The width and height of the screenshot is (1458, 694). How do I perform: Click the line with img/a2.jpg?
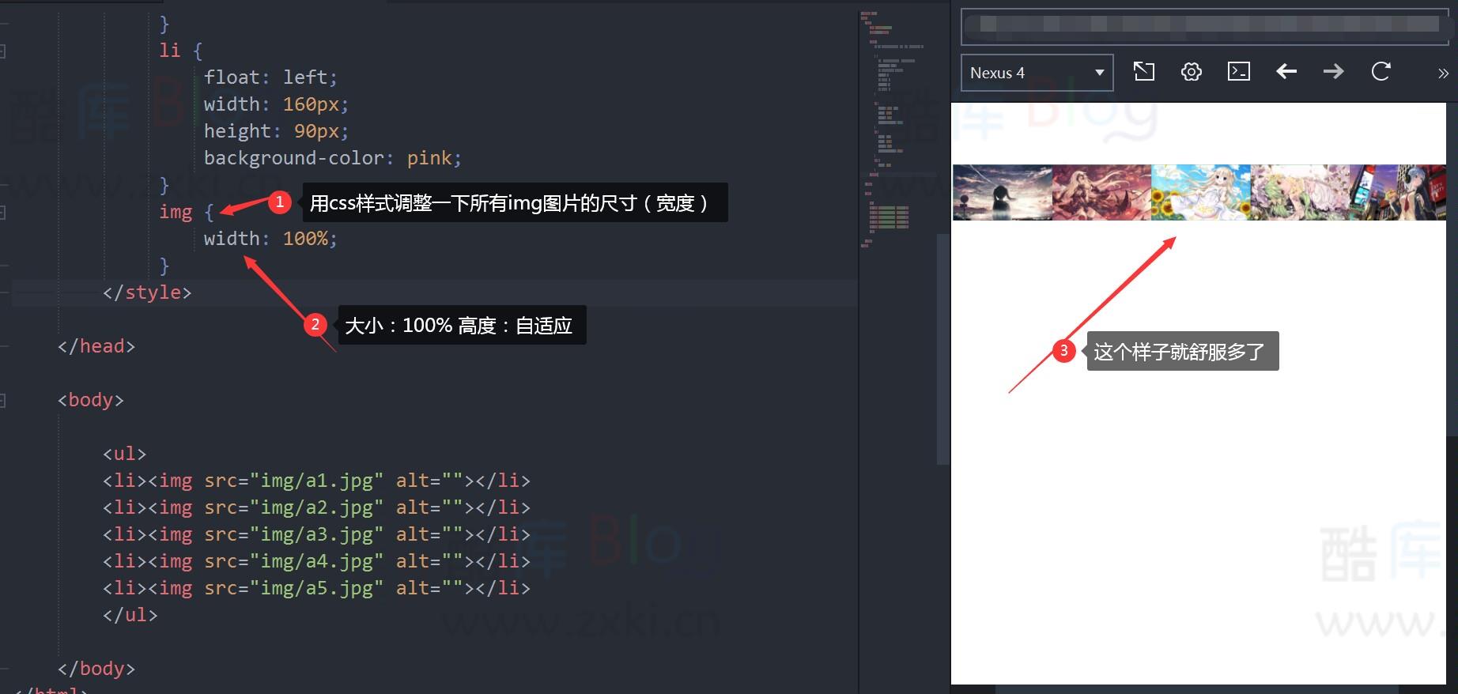pyautogui.click(x=316, y=507)
